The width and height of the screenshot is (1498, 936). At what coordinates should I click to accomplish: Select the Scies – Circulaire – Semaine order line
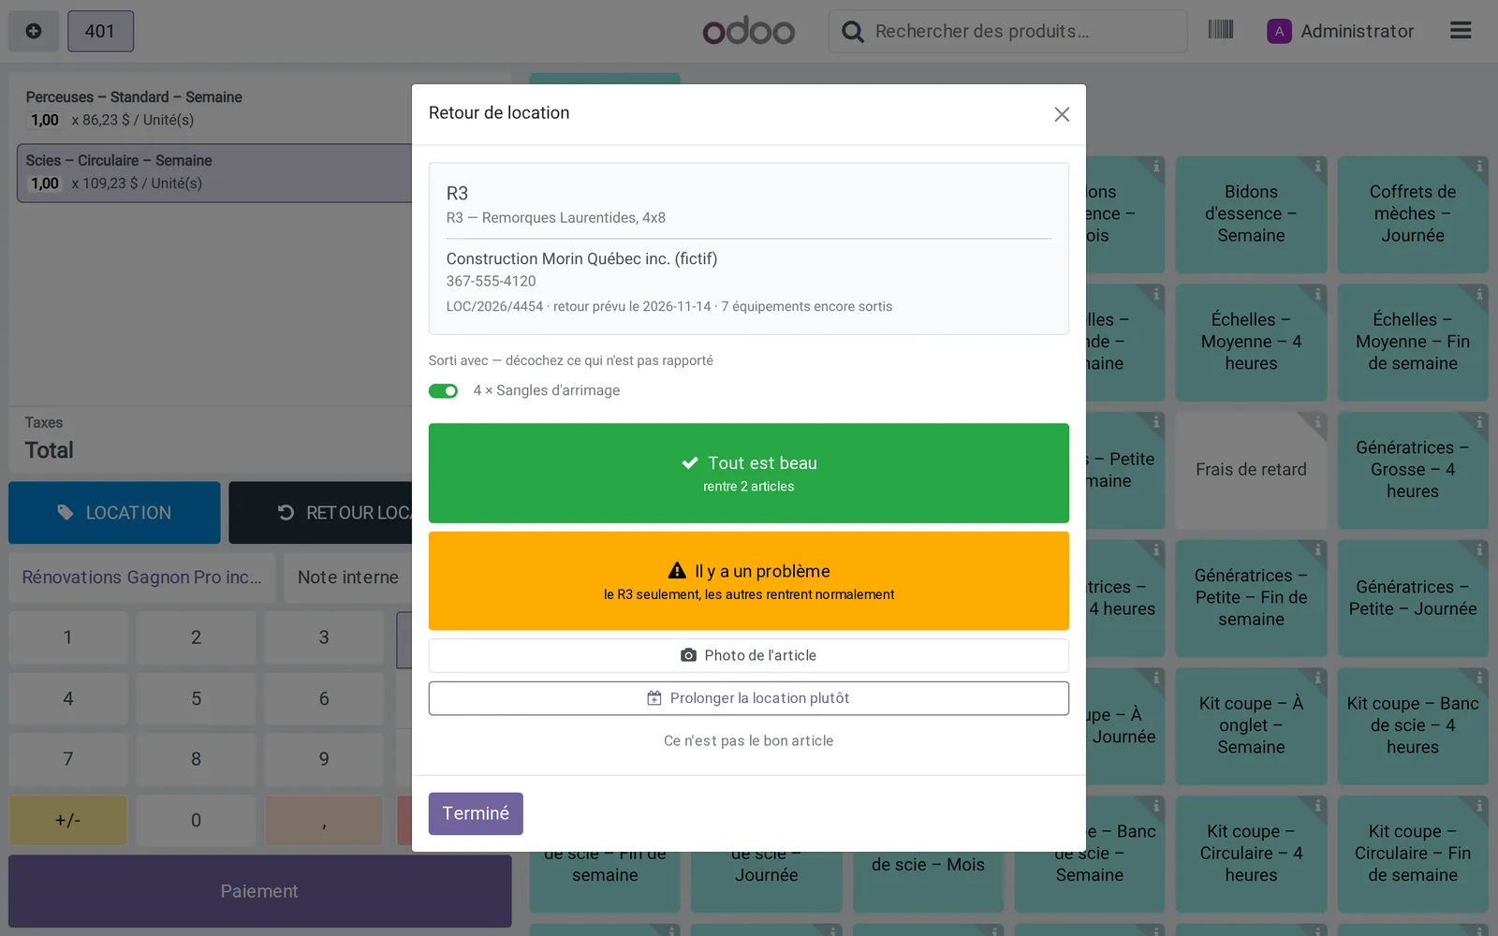(x=214, y=172)
